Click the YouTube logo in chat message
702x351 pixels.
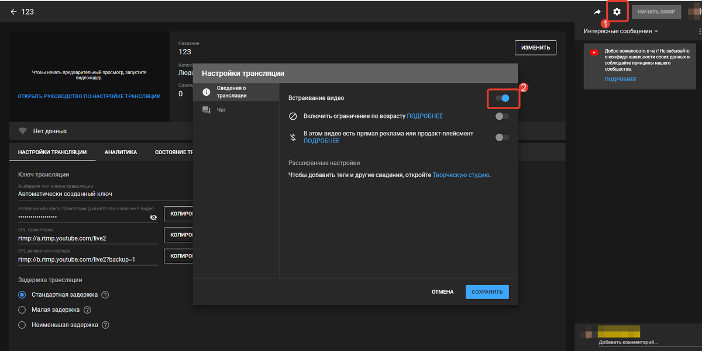coord(594,53)
